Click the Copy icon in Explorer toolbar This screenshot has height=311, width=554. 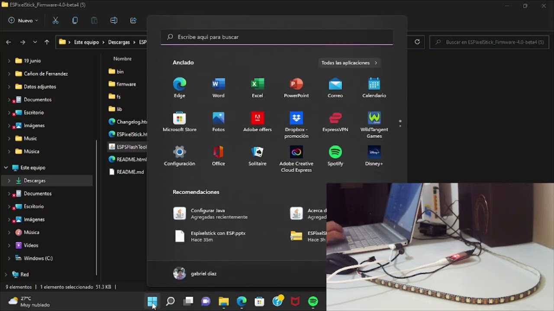coord(75,20)
